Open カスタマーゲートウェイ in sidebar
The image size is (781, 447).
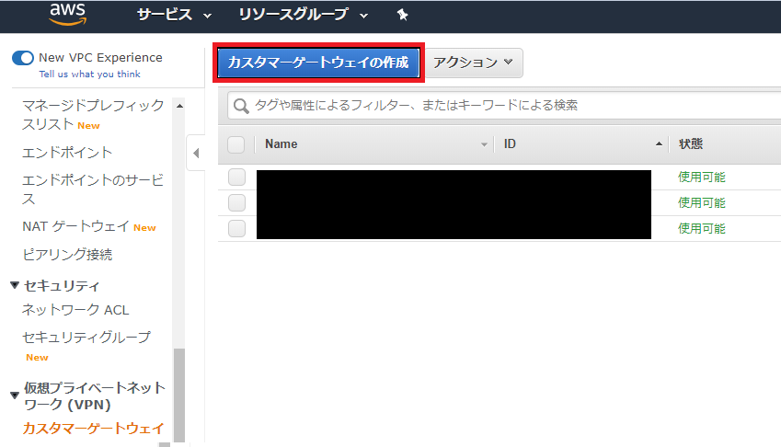[x=93, y=429]
